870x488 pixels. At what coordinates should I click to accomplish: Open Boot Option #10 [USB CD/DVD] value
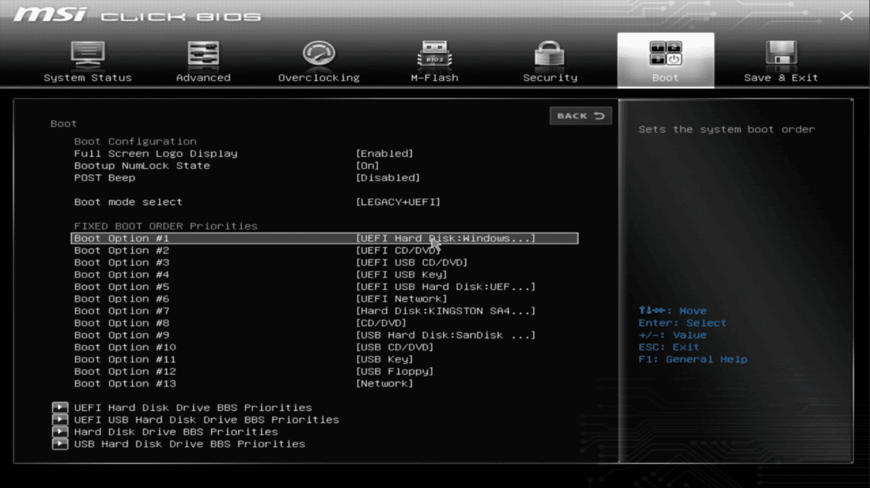(395, 347)
